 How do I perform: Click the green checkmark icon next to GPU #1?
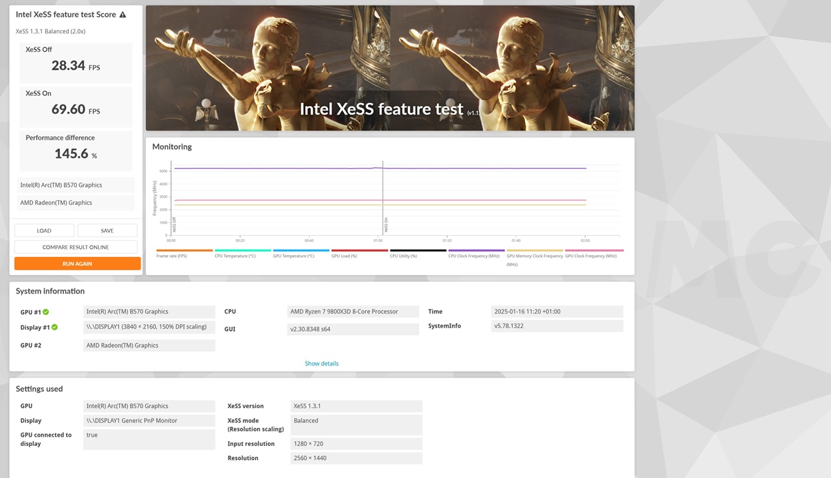click(x=46, y=312)
